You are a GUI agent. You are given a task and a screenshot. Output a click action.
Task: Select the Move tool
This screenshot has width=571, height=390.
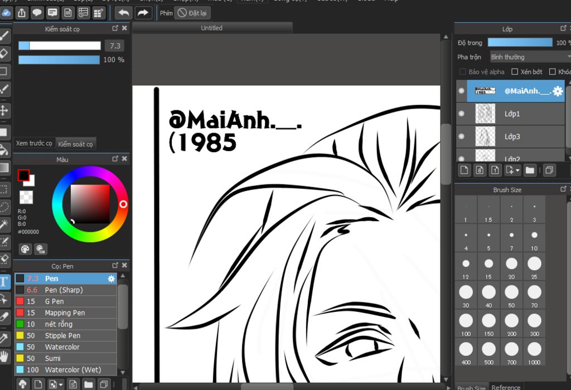coord(4,110)
